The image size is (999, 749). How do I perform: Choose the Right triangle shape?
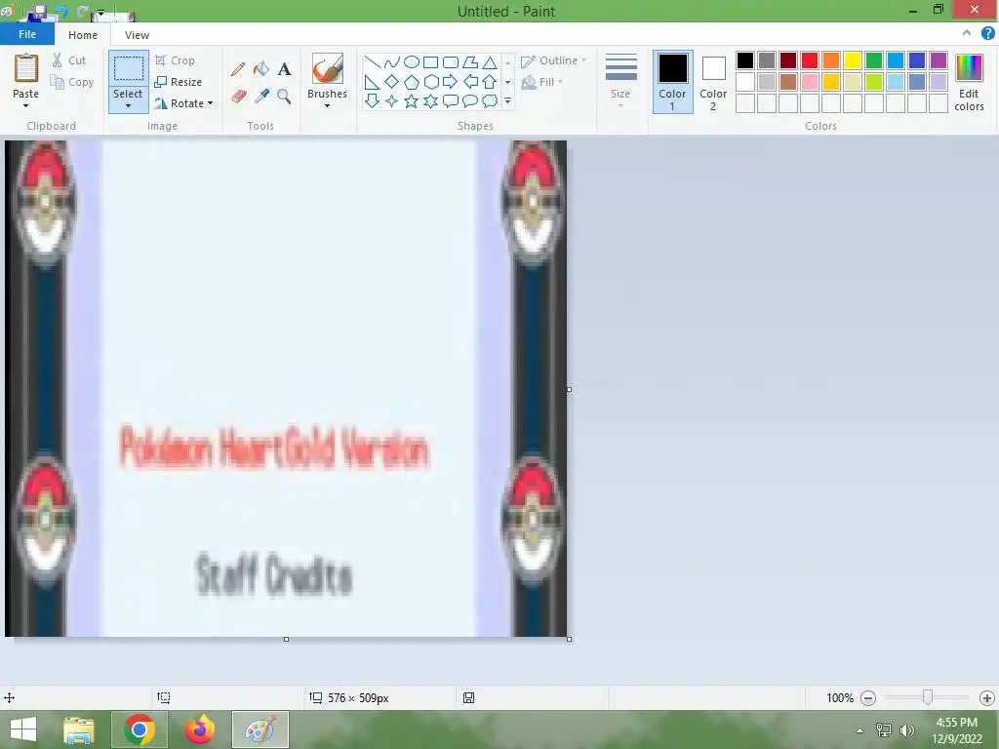click(x=372, y=82)
